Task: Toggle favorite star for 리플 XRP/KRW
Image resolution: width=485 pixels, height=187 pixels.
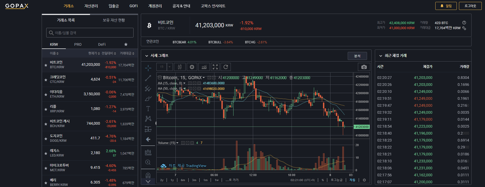Action: [x=46, y=109]
